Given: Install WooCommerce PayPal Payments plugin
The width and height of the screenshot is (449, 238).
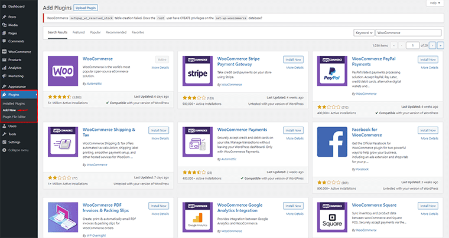Looking at the screenshot, I should click(x=428, y=59).
